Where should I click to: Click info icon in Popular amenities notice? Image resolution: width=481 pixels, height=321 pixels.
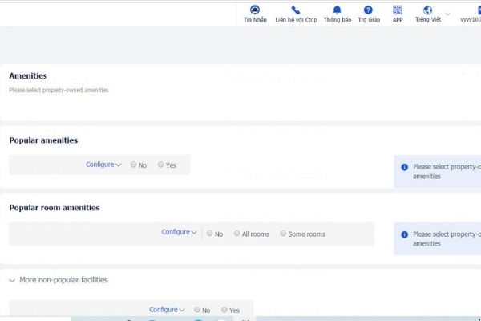404,167
